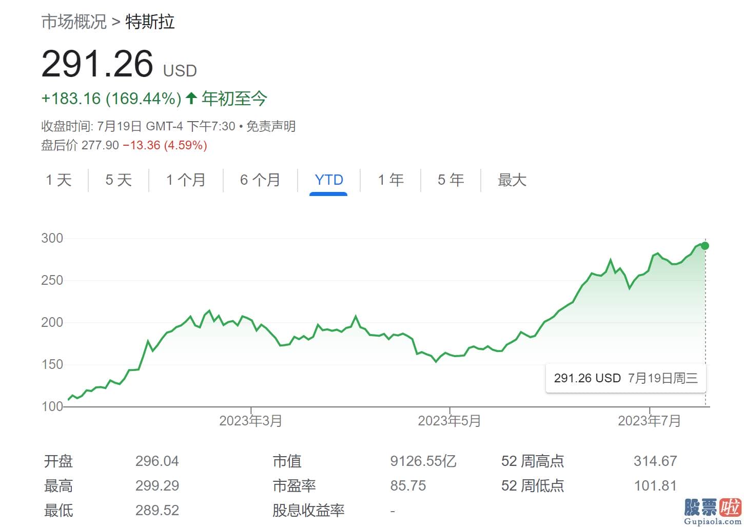Click the 52 周高点 value 314.67

click(655, 461)
